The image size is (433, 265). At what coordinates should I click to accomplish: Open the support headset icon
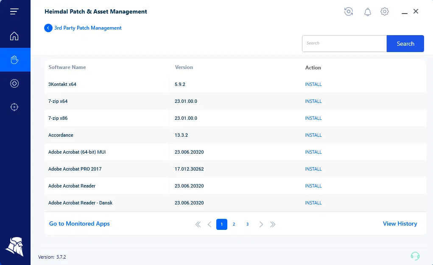coord(415,256)
